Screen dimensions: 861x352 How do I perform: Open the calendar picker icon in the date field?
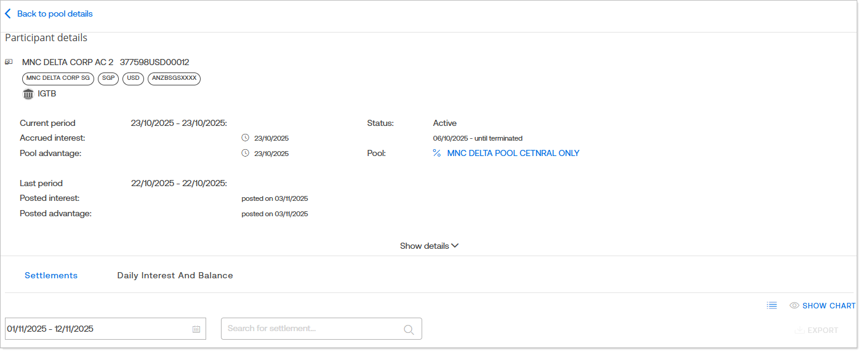coord(196,329)
